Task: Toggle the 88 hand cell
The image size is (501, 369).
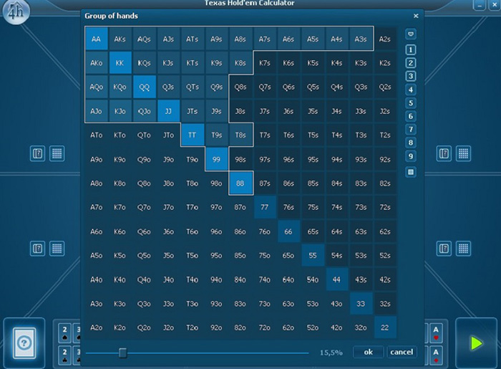Action: pyautogui.click(x=240, y=183)
